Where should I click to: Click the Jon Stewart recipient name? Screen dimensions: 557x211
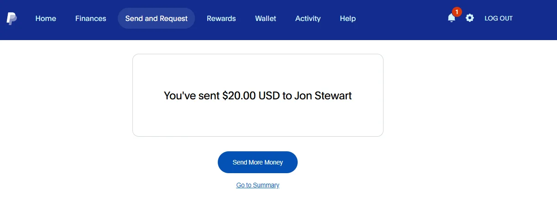(323, 96)
